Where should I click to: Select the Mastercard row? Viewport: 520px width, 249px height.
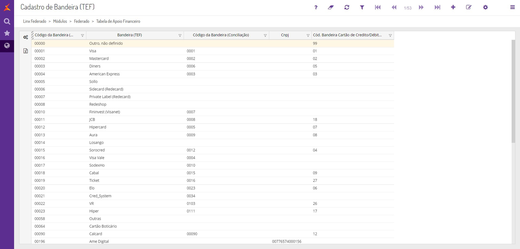click(213, 59)
